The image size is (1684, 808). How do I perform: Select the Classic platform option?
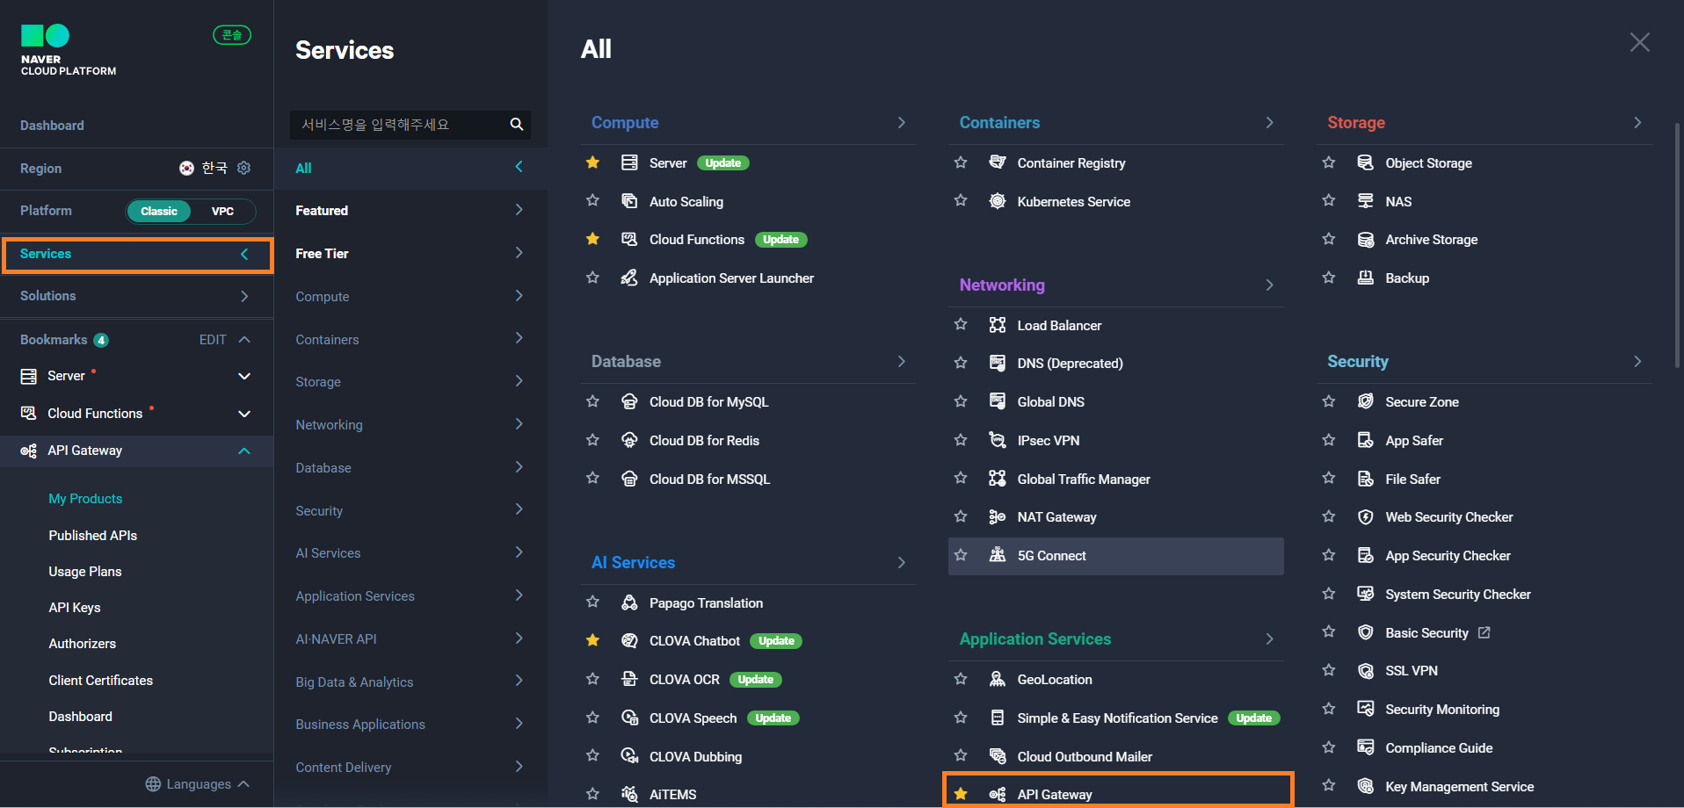[x=159, y=211]
